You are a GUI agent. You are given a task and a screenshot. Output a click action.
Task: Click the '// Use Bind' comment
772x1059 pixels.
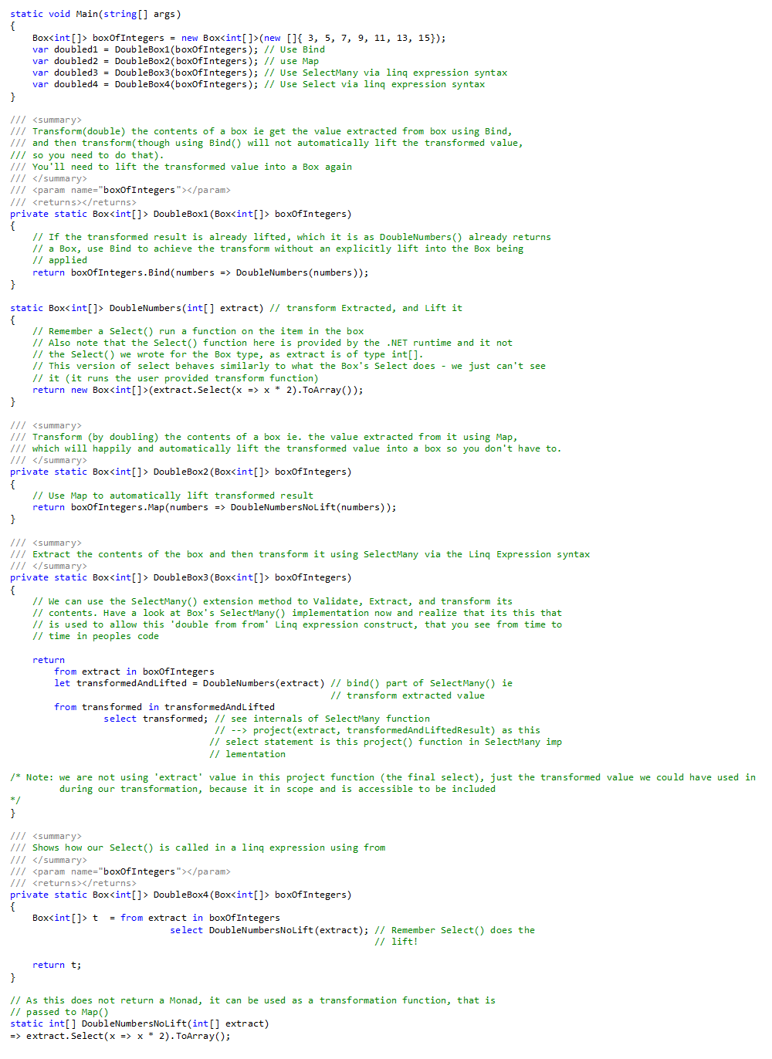(x=294, y=49)
